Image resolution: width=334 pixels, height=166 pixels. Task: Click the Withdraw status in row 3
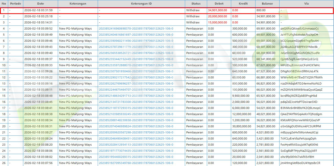point(193,22)
